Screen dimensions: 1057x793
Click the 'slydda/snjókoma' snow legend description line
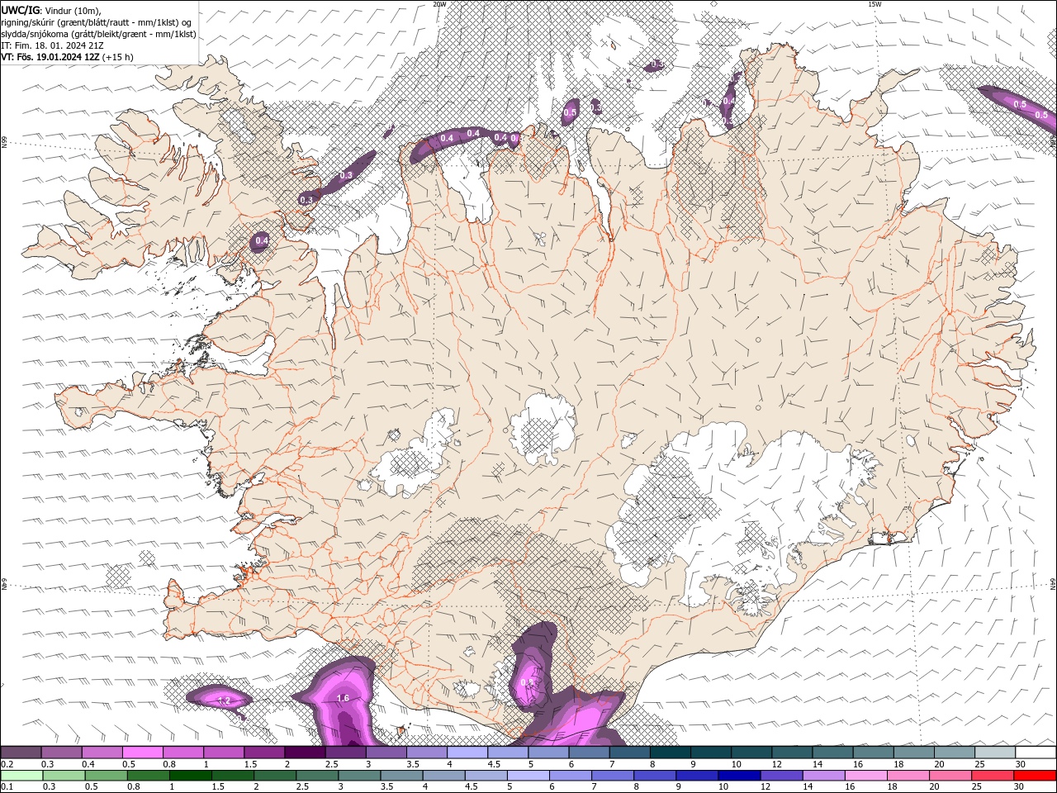98,34
